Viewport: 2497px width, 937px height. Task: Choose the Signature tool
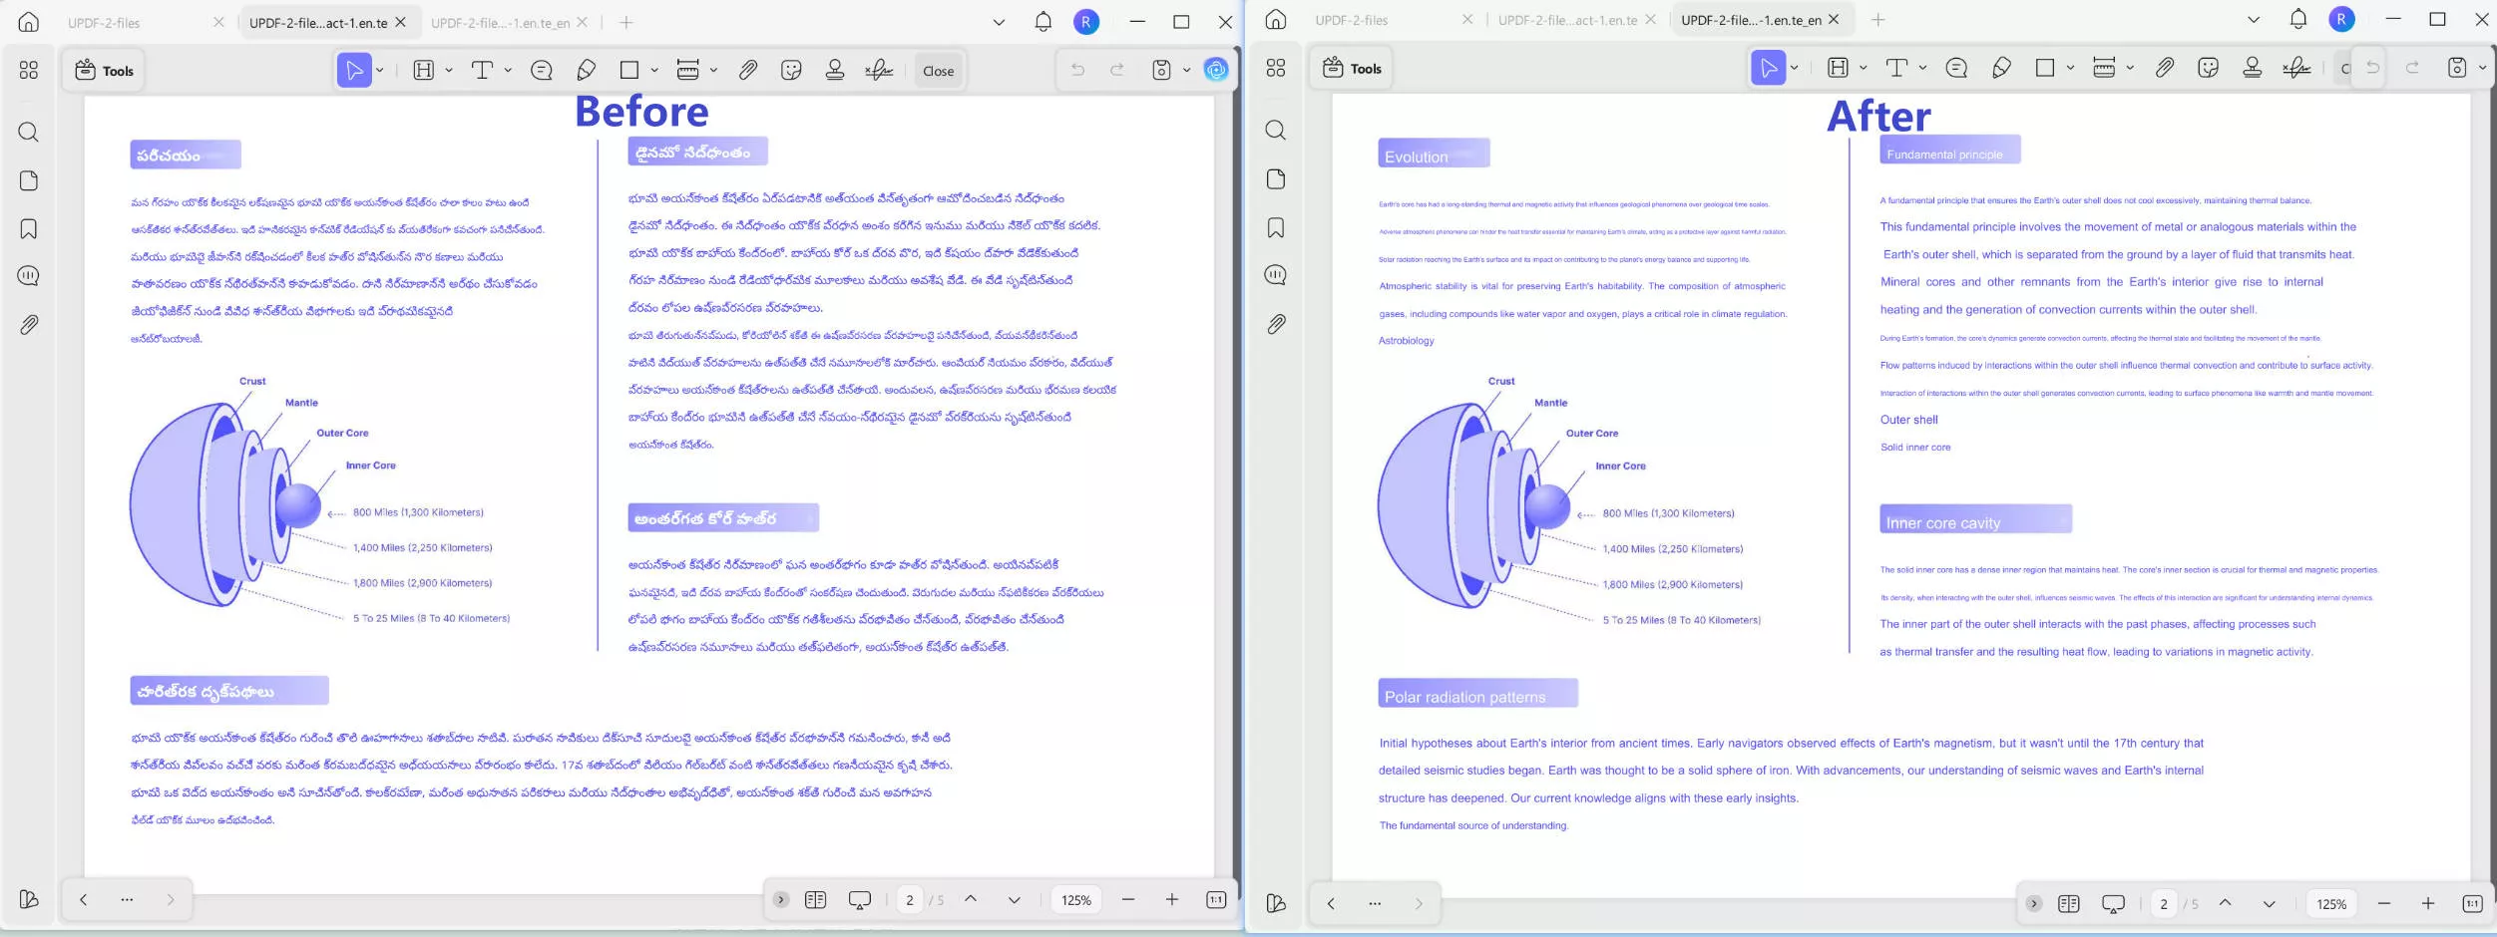(877, 70)
